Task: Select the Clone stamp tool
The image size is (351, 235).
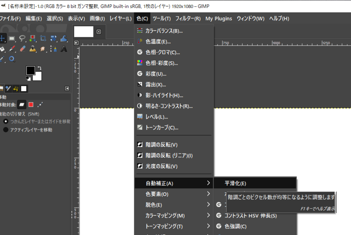Action: [x=33, y=49]
